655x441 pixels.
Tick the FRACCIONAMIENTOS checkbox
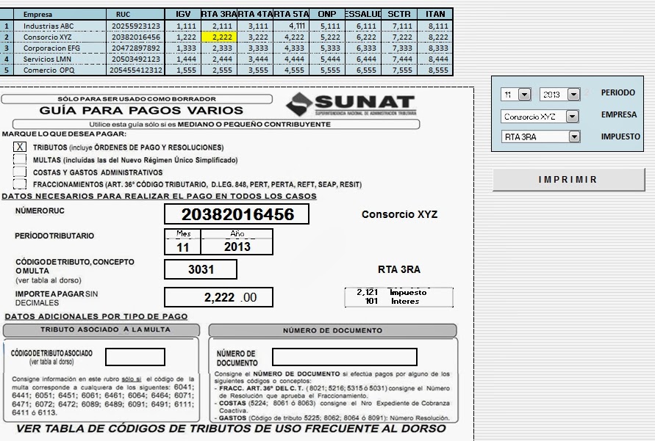click(20, 184)
